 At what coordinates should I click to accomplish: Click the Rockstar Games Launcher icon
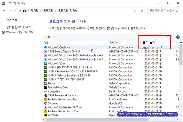click(45, 99)
